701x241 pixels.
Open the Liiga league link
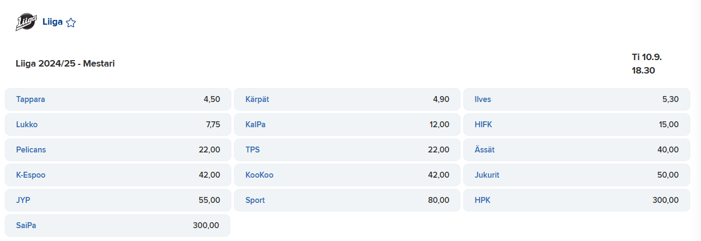tap(53, 22)
